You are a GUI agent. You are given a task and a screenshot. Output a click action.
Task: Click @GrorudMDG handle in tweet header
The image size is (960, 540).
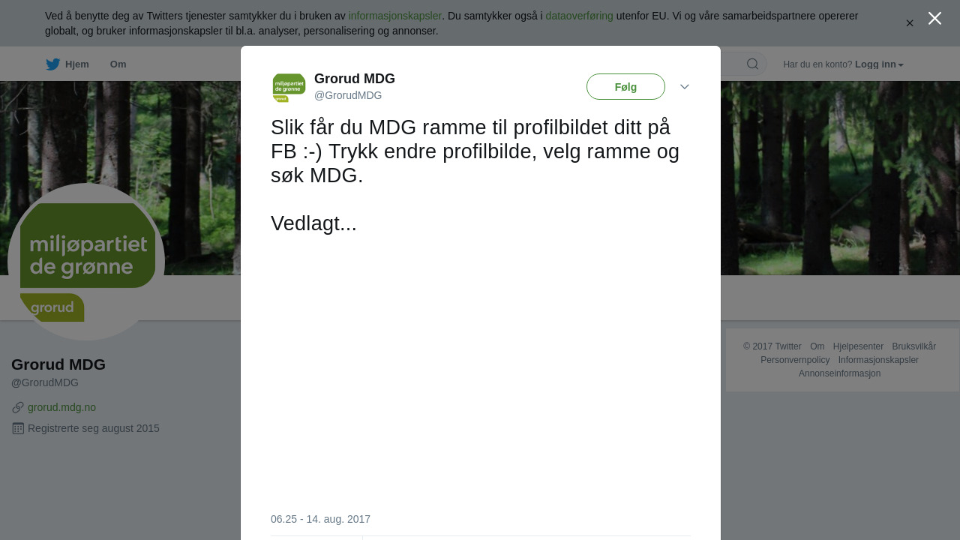click(x=348, y=95)
